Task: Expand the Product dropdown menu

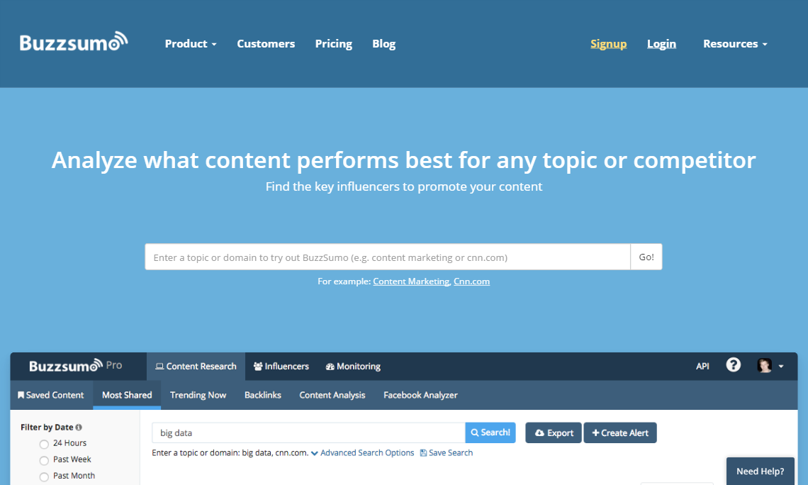Action: [190, 43]
